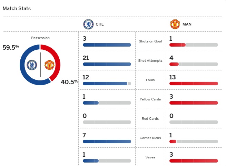Image resolution: width=226 pixels, height=166 pixels.
Task: Select the CHE team label
Action: 99,25
